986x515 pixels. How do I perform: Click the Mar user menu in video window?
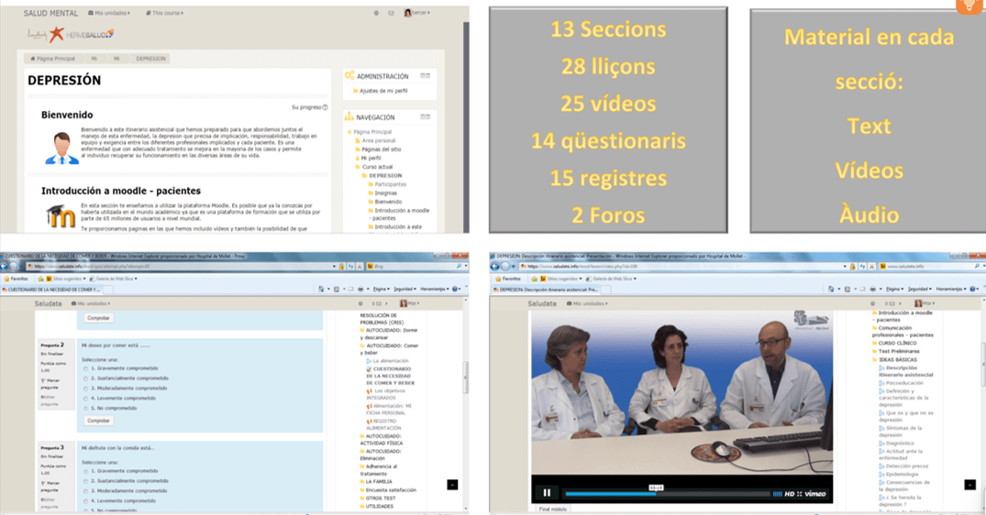click(x=923, y=303)
